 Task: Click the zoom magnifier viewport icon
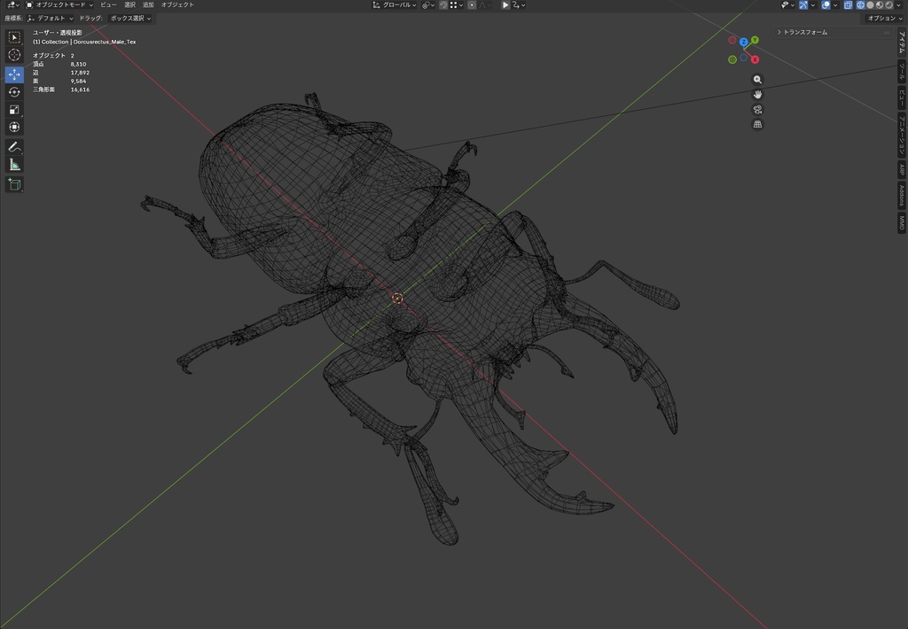tap(757, 80)
